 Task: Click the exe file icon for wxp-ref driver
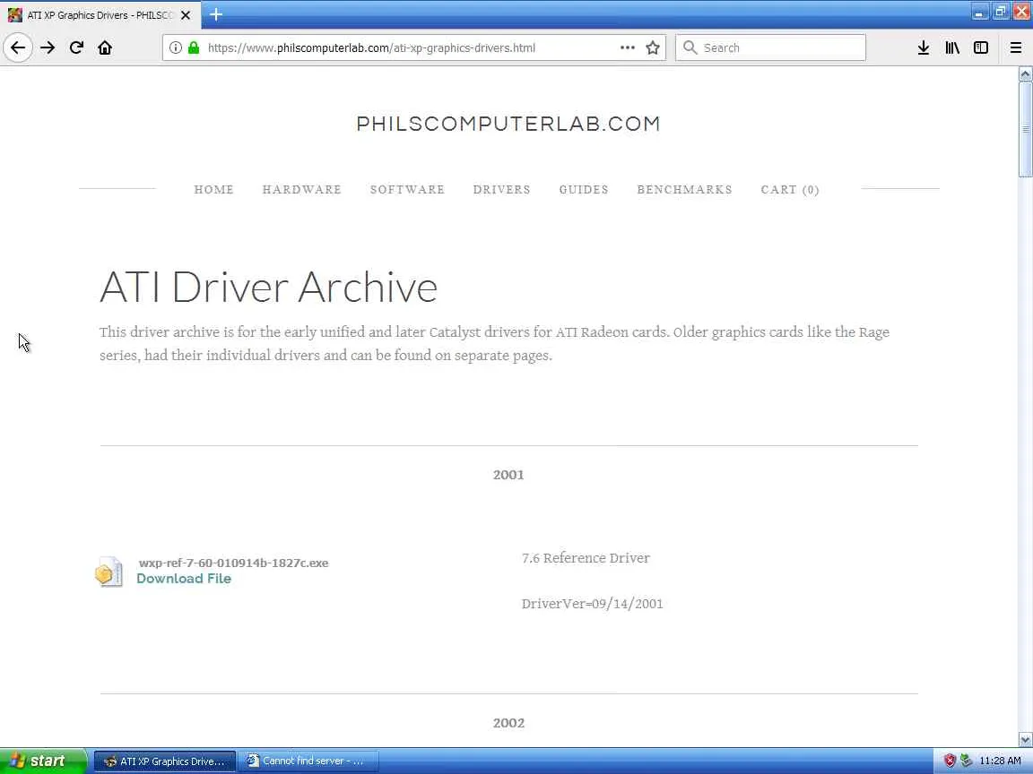[x=109, y=572]
